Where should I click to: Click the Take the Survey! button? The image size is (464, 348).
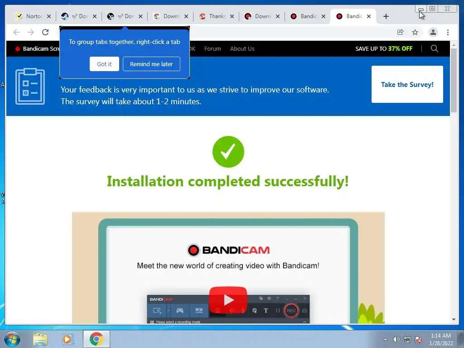click(x=407, y=84)
